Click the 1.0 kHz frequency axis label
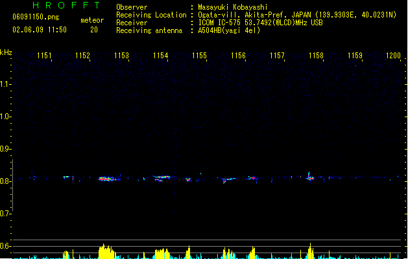This screenshot has width=408, height=259. pyautogui.click(x=5, y=117)
